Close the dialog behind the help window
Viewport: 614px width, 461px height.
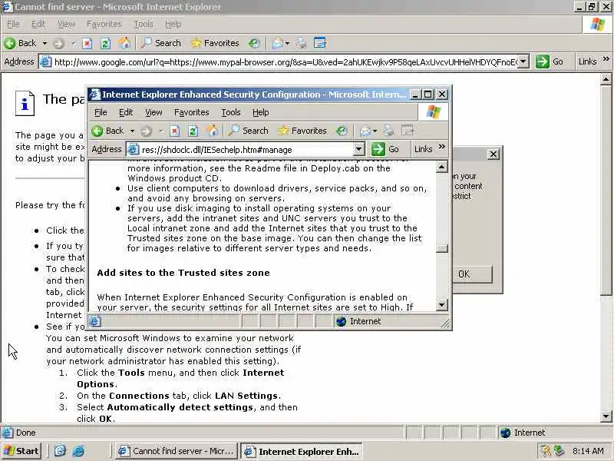494,154
